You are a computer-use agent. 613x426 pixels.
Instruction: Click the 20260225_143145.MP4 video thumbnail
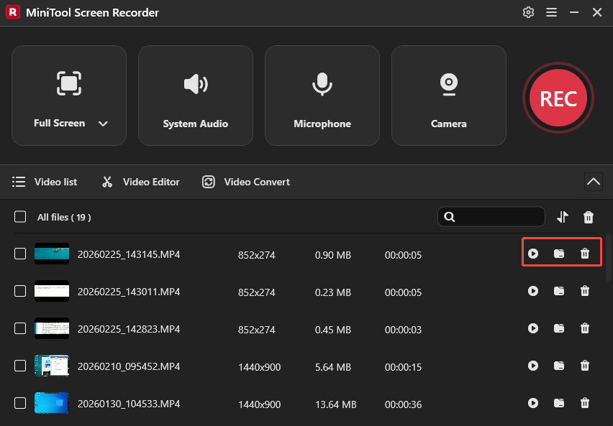pyautogui.click(x=51, y=254)
